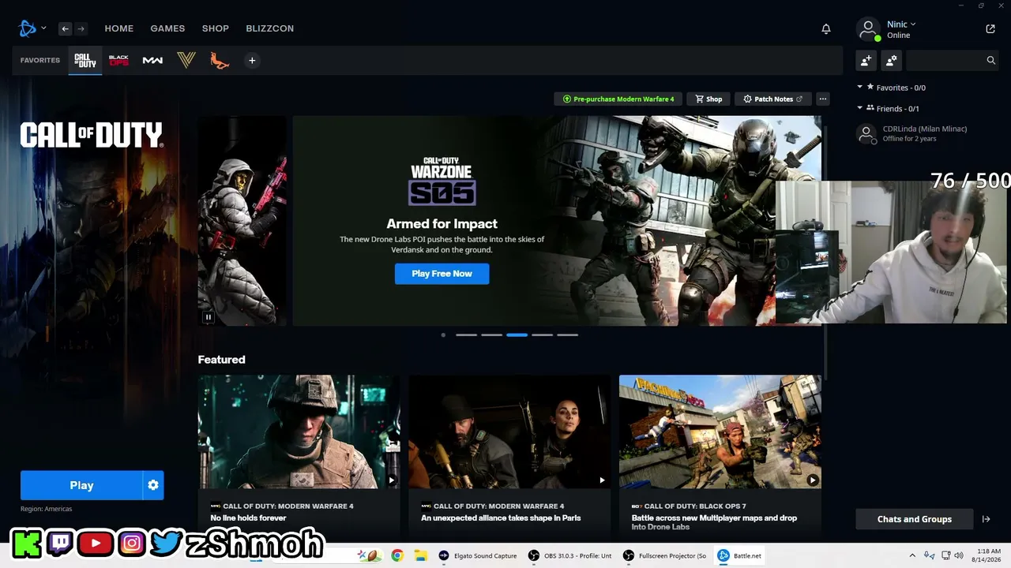The image size is (1011, 568).
Task: Select the orange skater game favorite icon
Action: [x=220, y=60]
